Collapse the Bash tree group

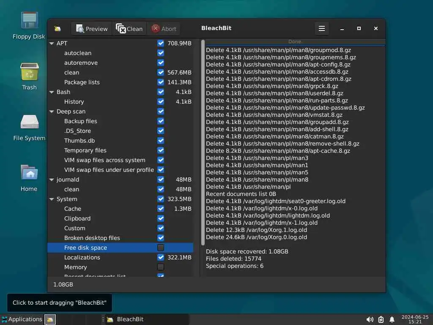pos(52,92)
